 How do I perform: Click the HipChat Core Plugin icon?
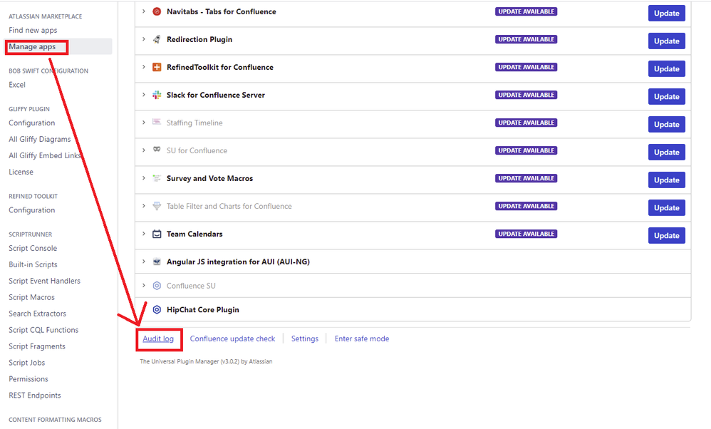(157, 309)
